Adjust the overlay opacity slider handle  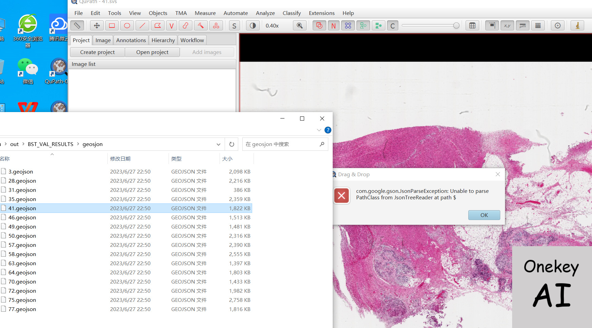(456, 25)
